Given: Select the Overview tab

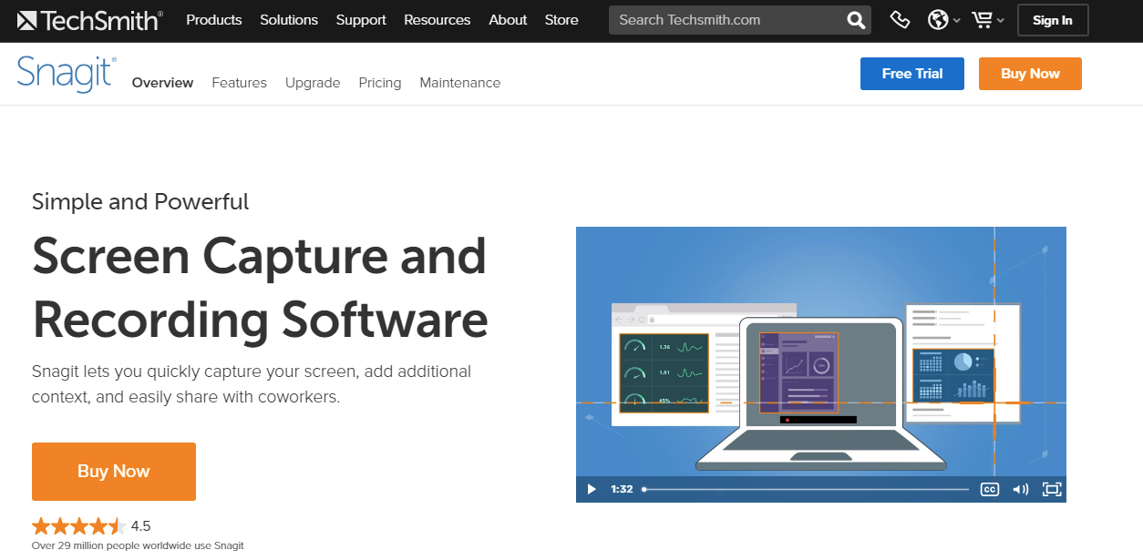Looking at the screenshot, I should coord(163,83).
